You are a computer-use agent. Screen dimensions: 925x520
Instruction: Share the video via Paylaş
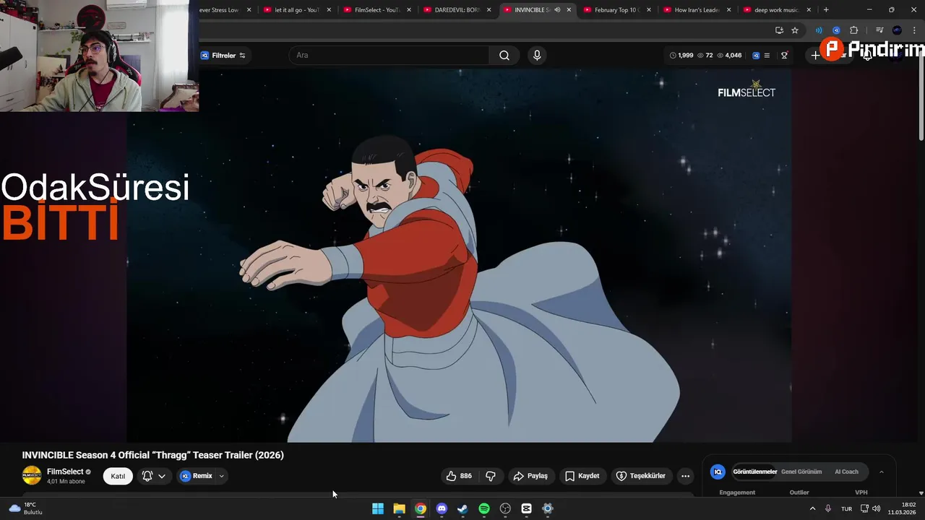click(530, 476)
